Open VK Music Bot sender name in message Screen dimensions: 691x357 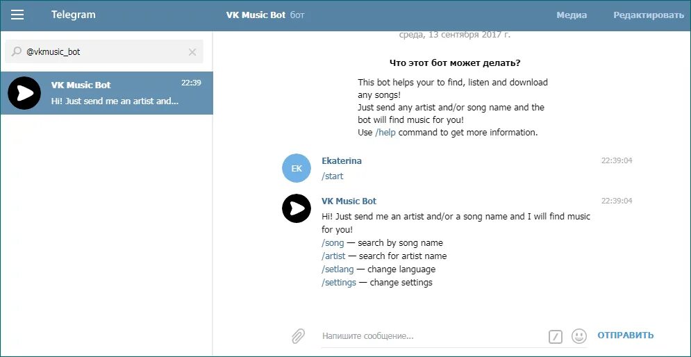[349, 201]
